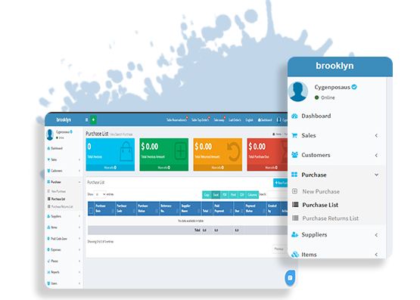420x300 pixels.
Task: Expand Suppliers chevron in the enlarged sidebar
Action: coord(376,235)
